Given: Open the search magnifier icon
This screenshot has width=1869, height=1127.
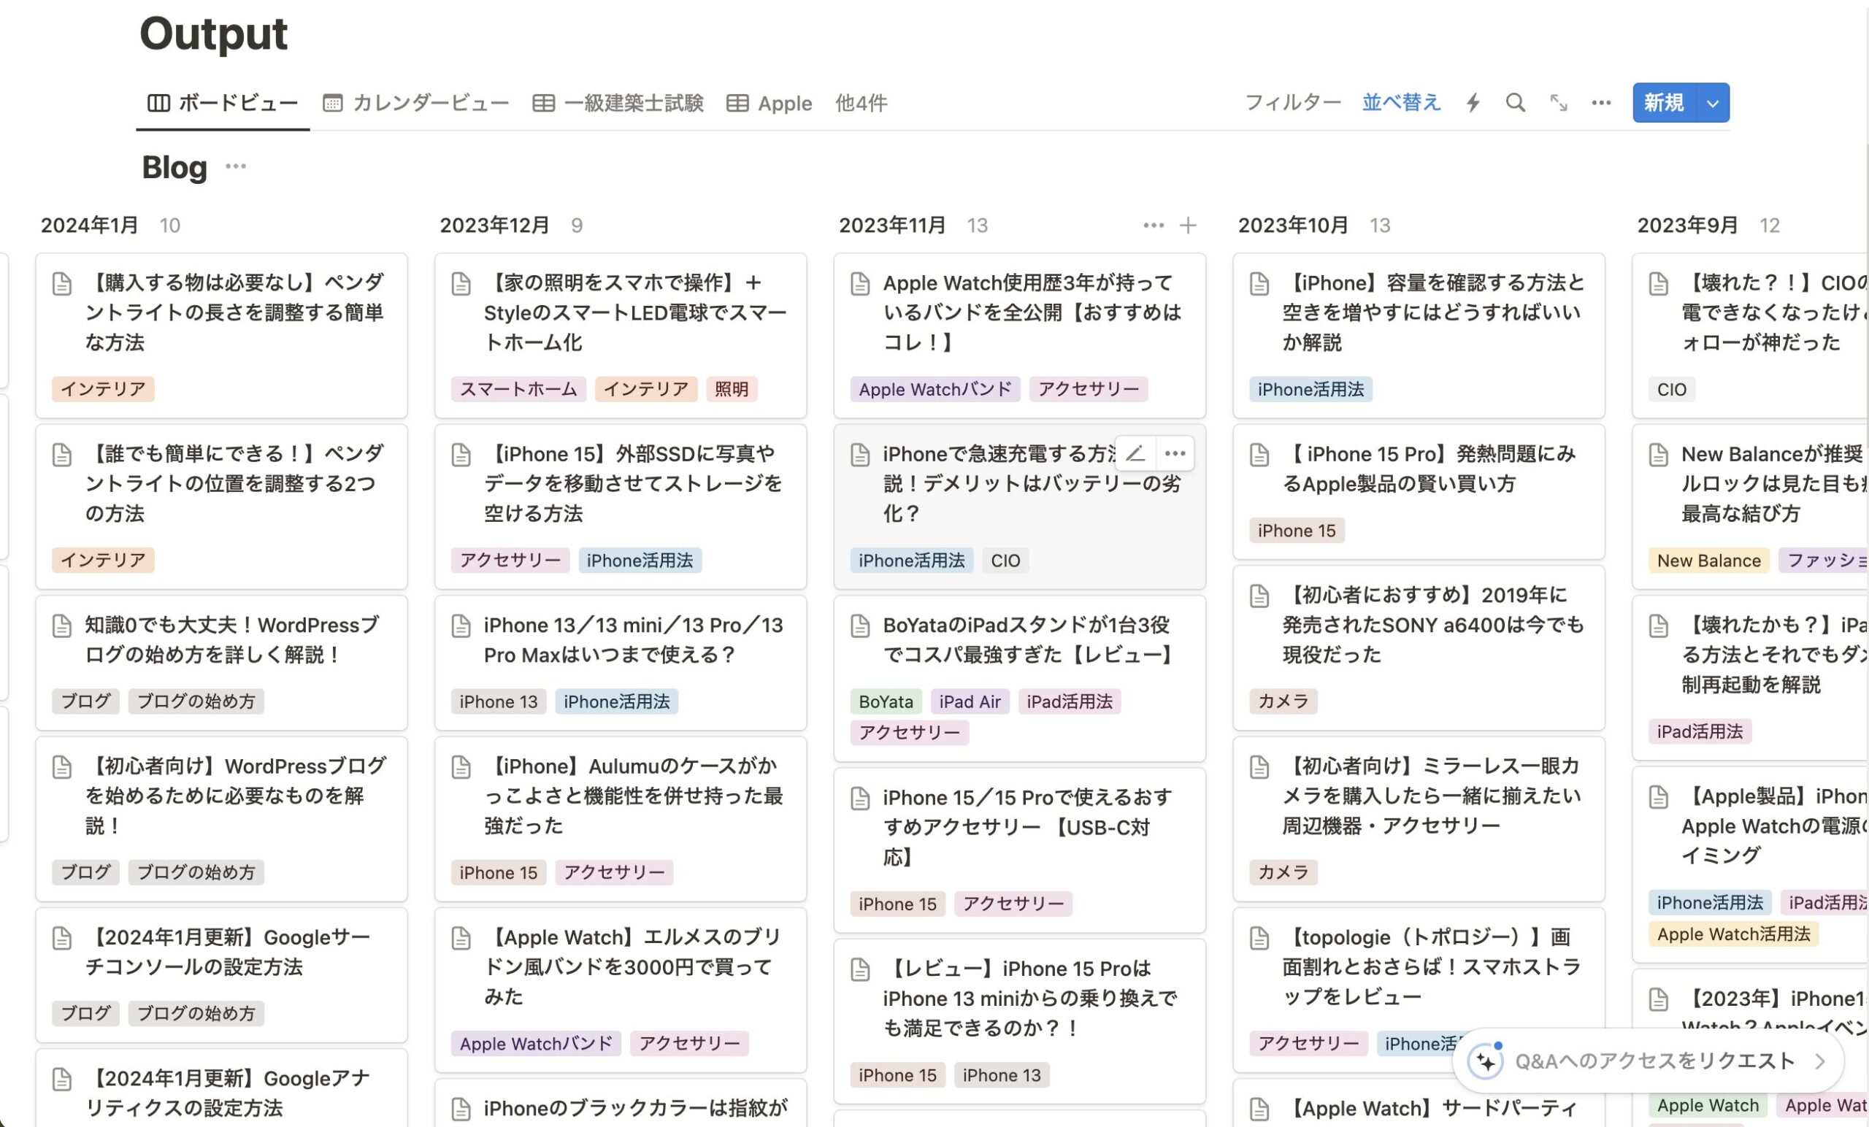Looking at the screenshot, I should click(x=1515, y=102).
